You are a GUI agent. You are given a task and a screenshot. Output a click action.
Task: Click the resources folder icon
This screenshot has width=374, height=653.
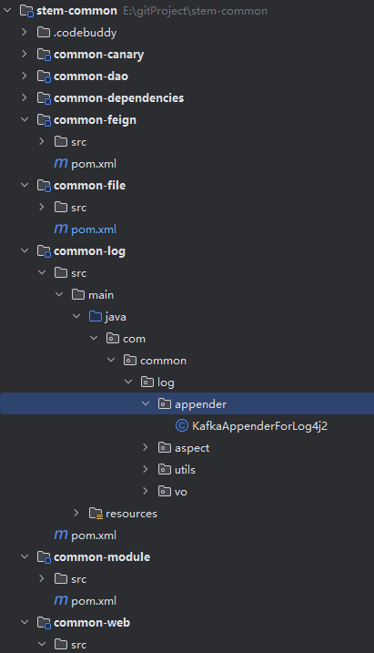pos(96,514)
